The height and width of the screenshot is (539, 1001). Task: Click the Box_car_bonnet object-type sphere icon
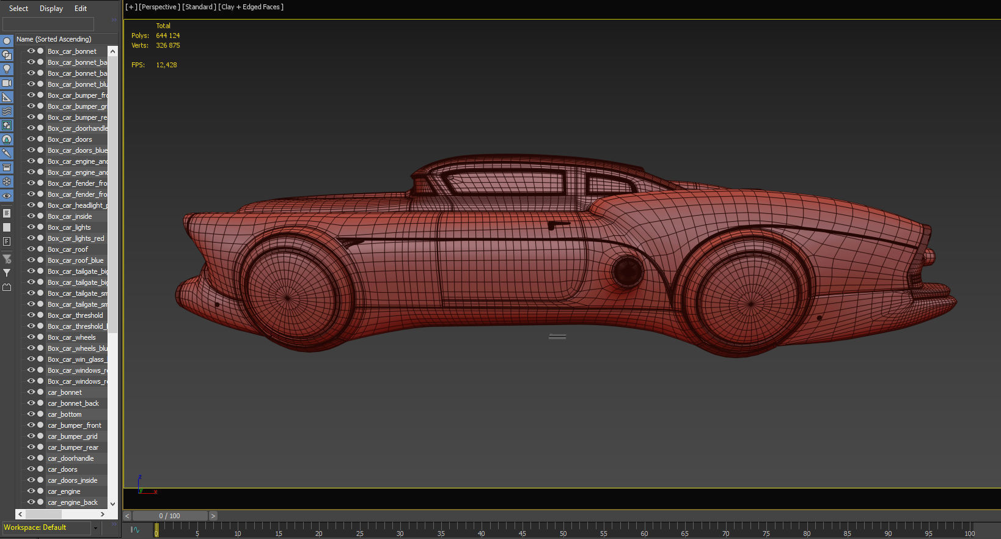click(40, 51)
